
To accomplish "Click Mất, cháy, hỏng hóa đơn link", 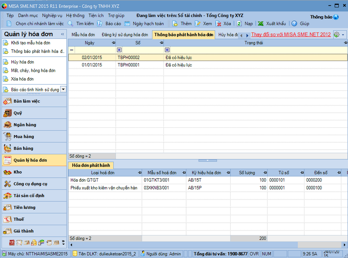I will [33, 71].
